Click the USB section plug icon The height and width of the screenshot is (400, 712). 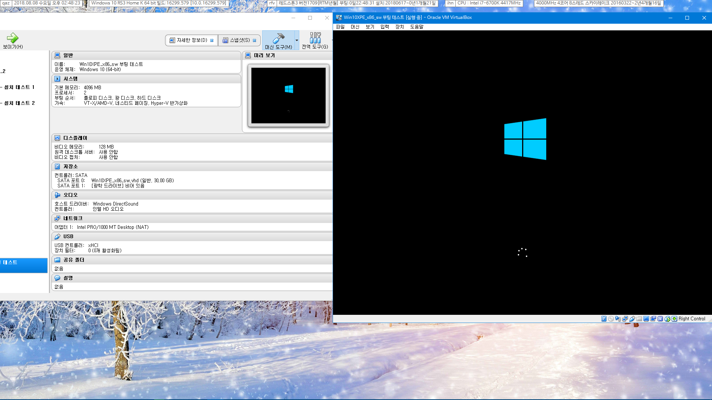57,236
